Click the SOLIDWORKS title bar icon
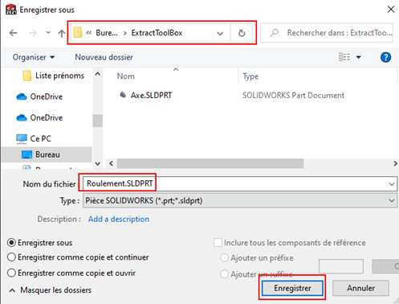The height and width of the screenshot is (304, 399). 11,10
